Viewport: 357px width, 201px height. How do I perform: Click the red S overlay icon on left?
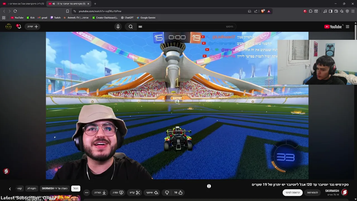pos(6,171)
